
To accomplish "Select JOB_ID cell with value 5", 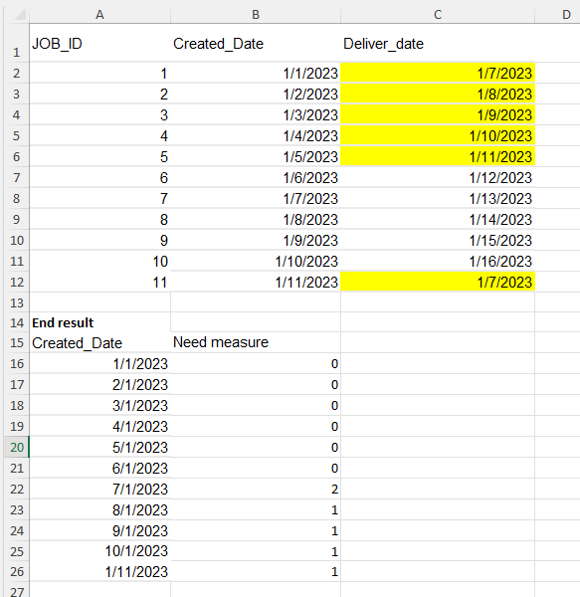I will [99, 156].
